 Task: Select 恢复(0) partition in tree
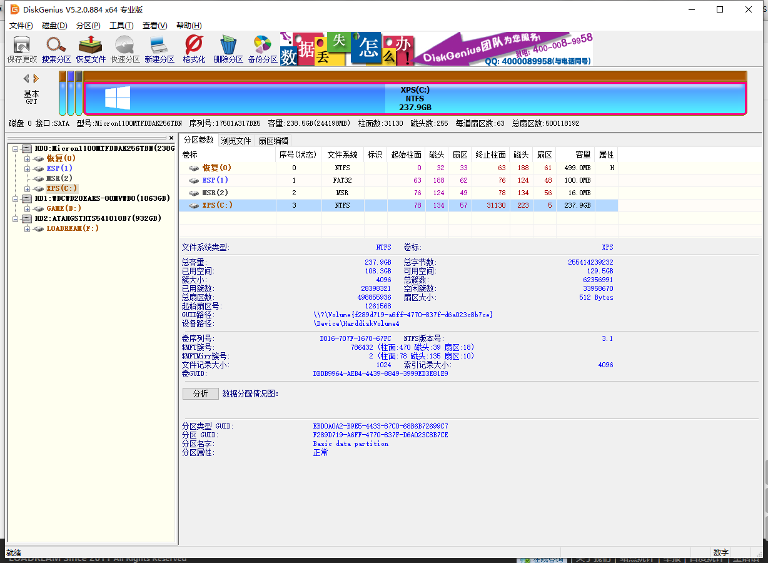click(x=61, y=159)
